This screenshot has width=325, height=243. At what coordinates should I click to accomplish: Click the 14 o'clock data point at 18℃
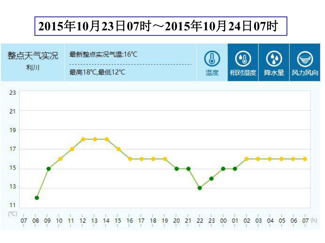[107, 139]
